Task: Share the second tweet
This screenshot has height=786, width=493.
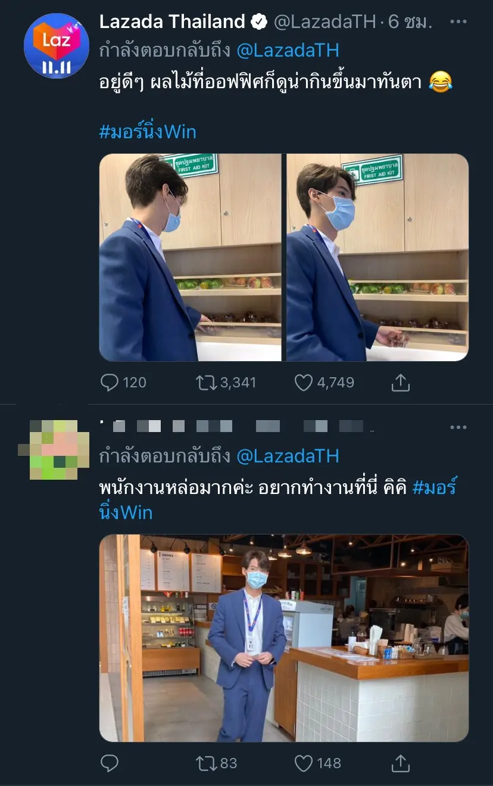Action: (x=401, y=763)
